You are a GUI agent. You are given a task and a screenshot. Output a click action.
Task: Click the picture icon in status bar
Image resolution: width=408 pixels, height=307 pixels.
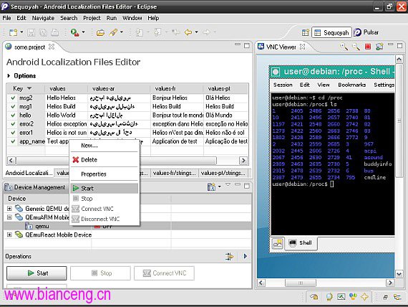coord(341,296)
